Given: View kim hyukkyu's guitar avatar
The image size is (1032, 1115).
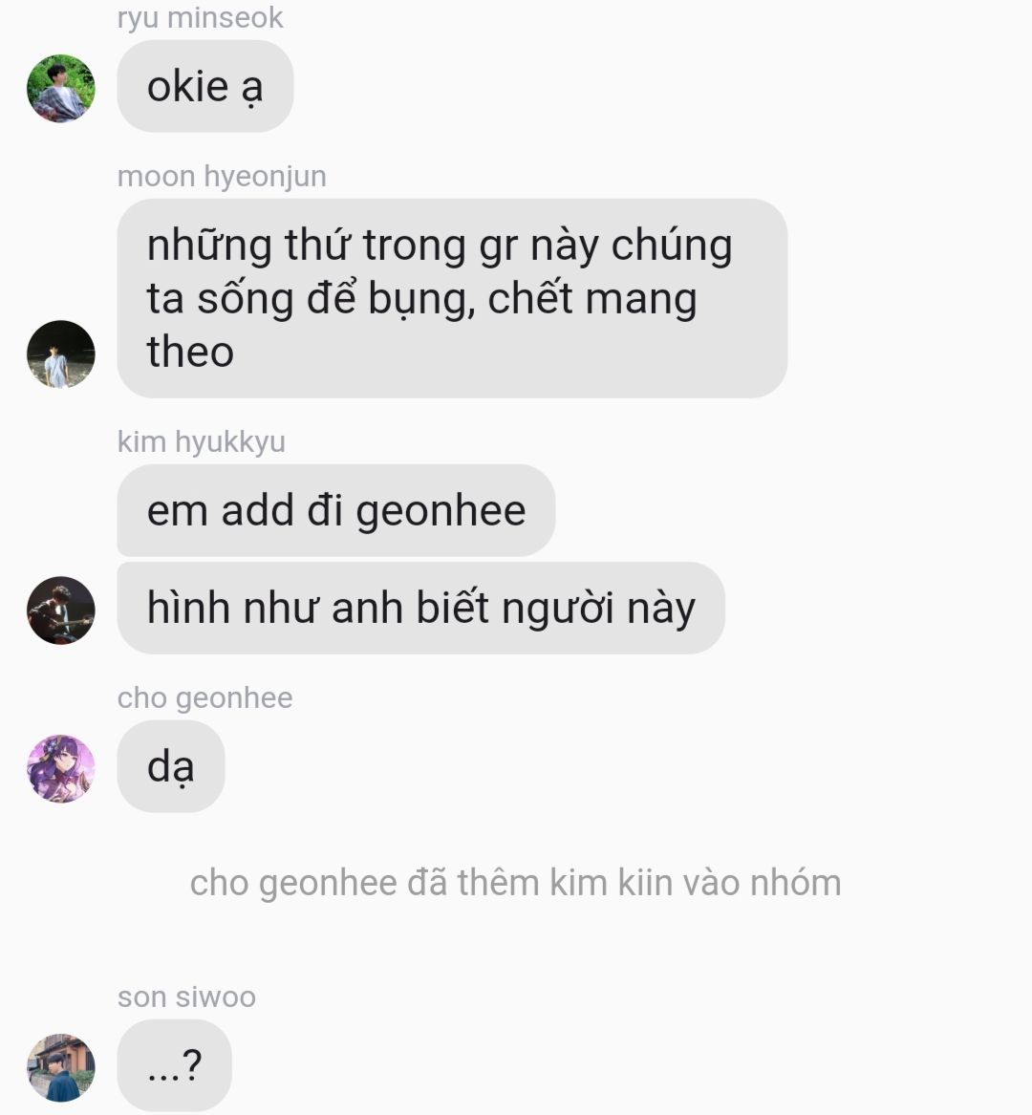Looking at the screenshot, I should tap(60, 611).
